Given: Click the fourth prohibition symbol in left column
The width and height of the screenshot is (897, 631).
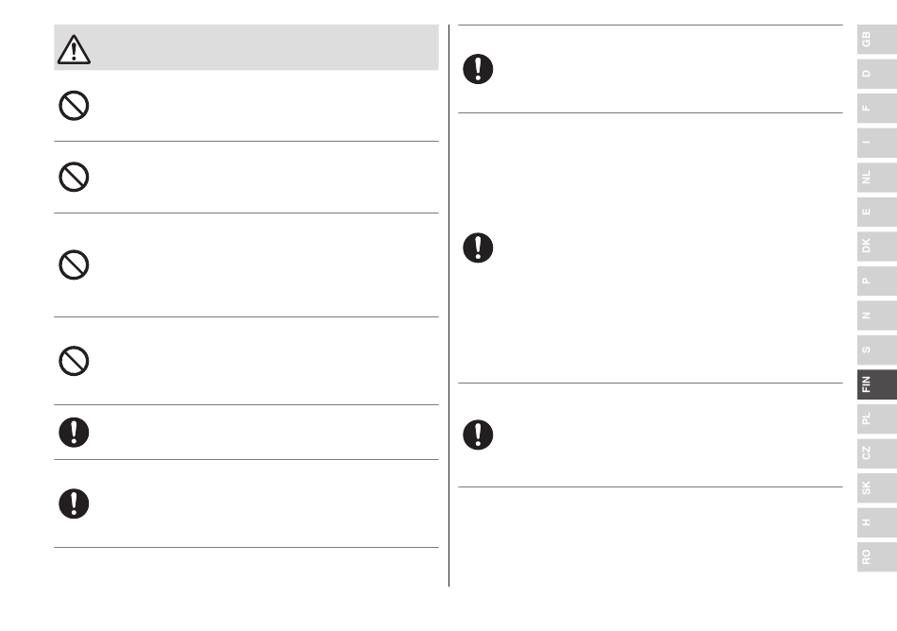Looking at the screenshot, I should pos(74,361).
